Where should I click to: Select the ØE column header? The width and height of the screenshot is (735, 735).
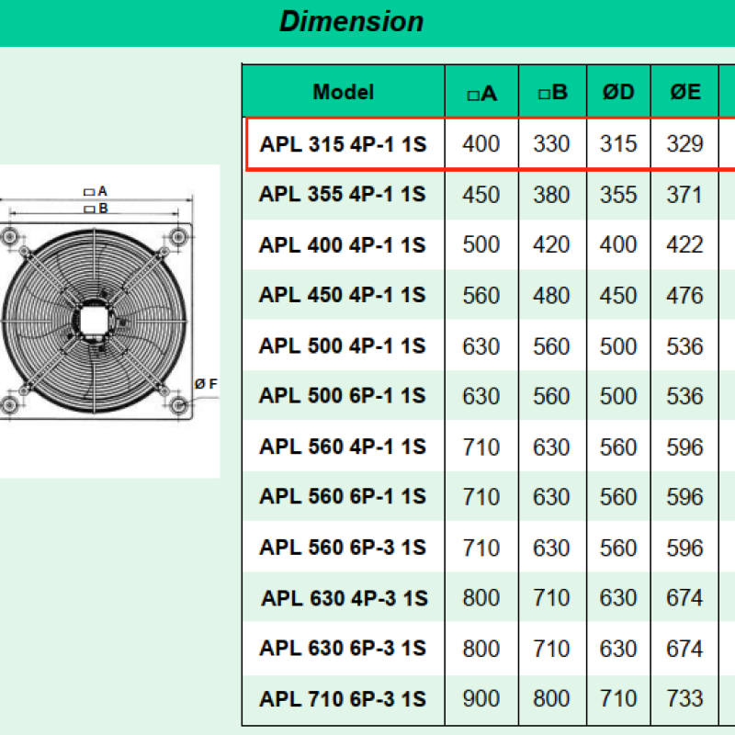[x=684, y=92]
